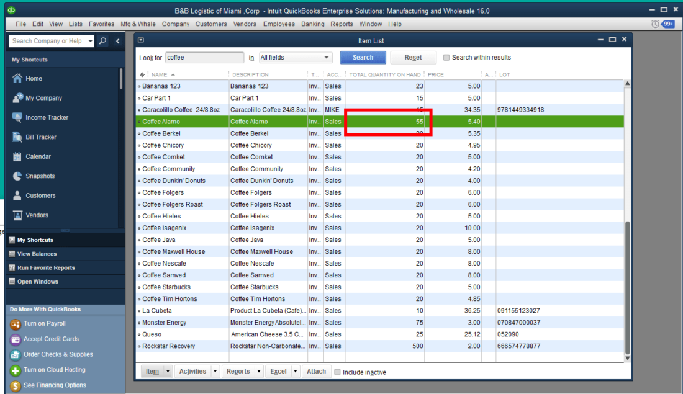Image resolution: width=683 pixels, height=394 pixels.
Task: Collapse the left shortcuts panel arrow
Action: (x=118, y=41)
